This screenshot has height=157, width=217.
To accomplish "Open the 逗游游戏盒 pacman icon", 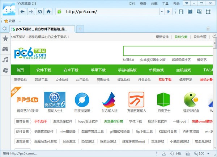I will (x=191, y=100).
